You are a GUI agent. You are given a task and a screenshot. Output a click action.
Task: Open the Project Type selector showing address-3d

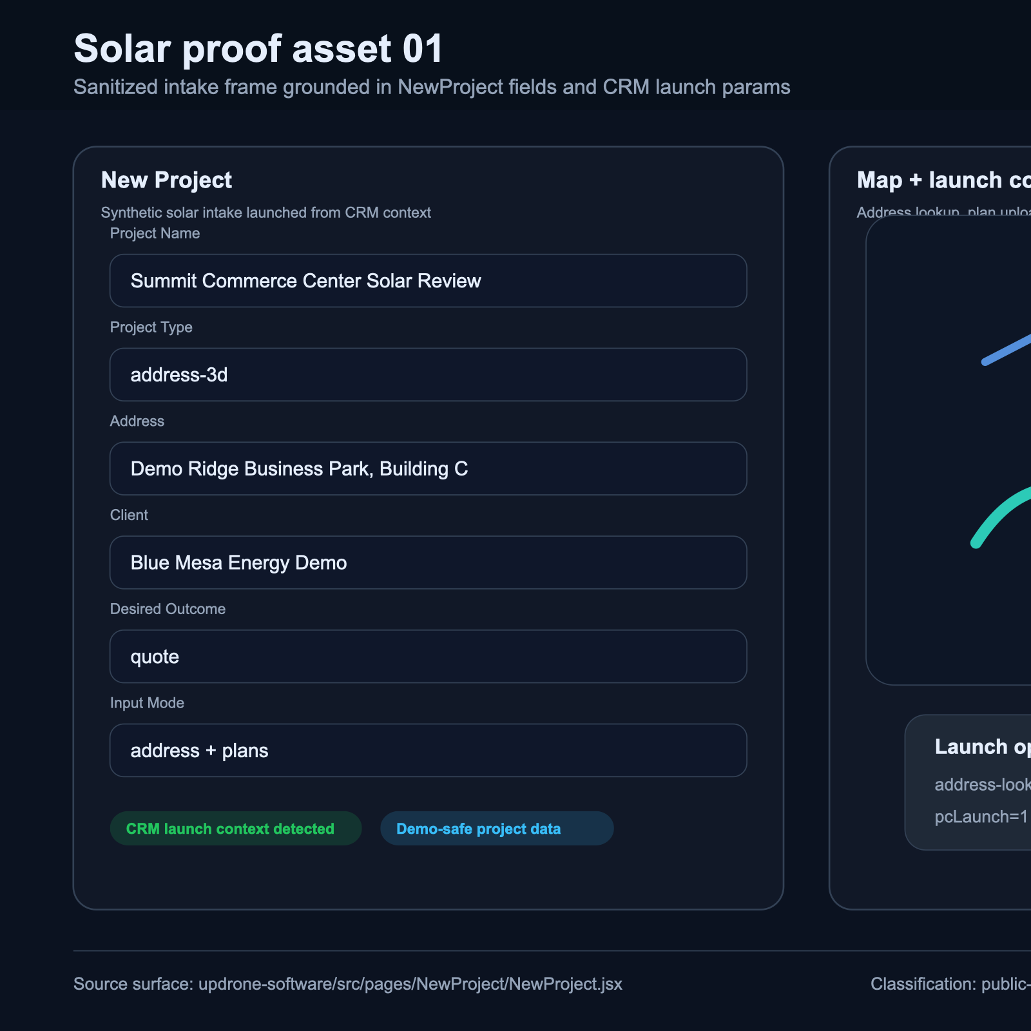(427, 374)
